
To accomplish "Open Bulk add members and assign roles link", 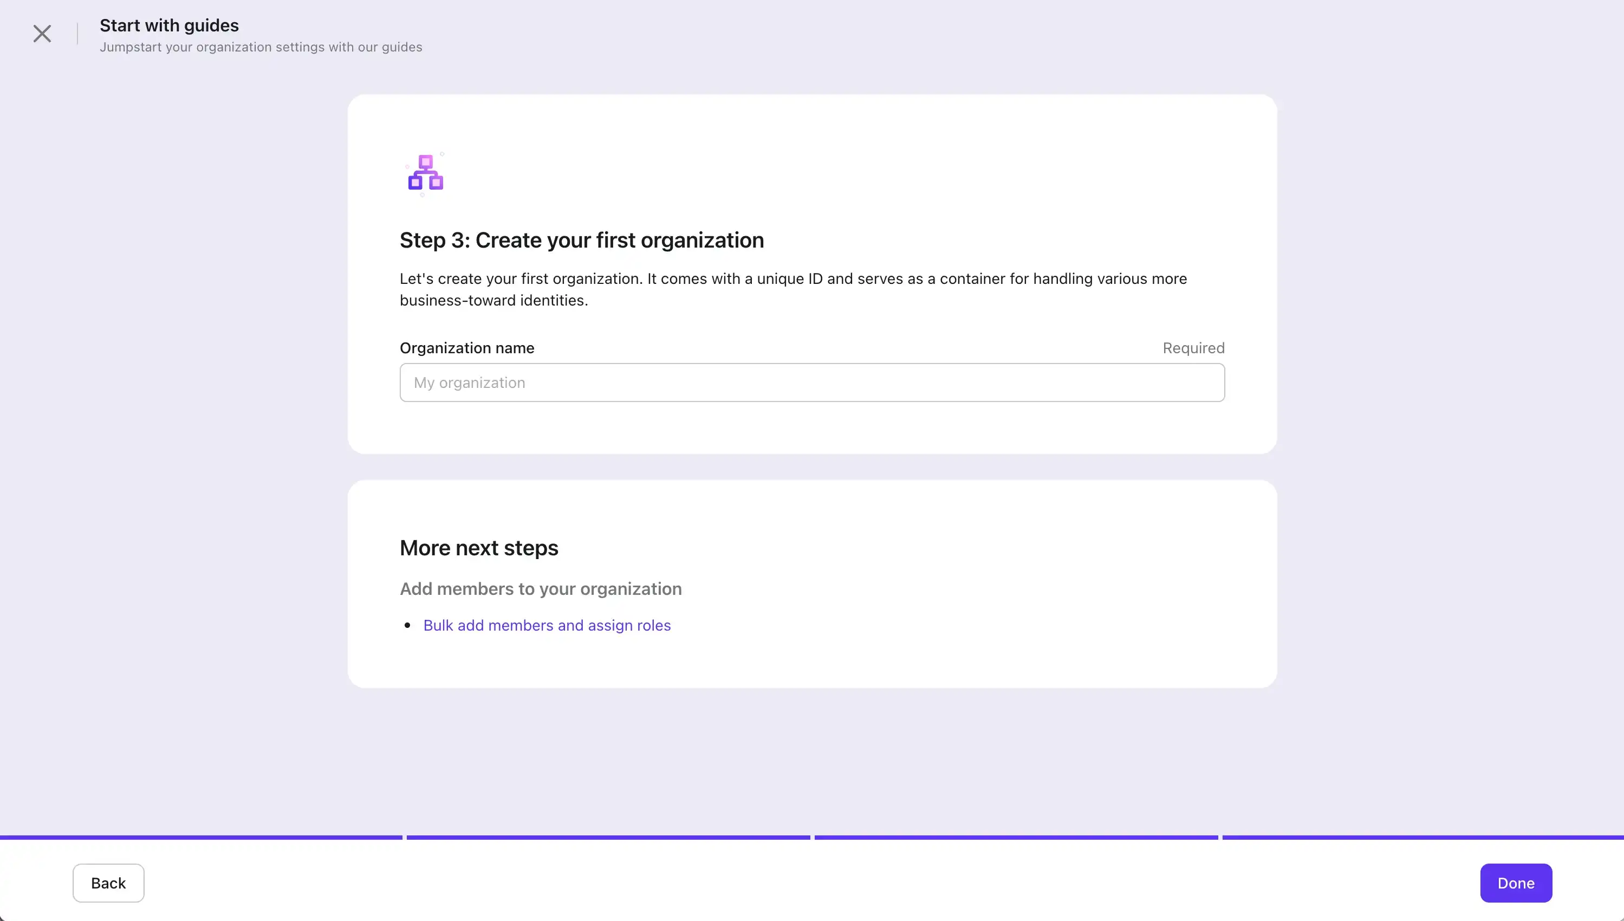I will coord(547,625).
